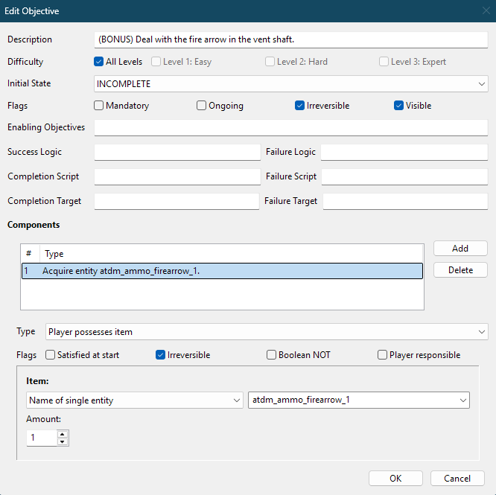Uncheck the Visible objective flag
This screenshot has width=496, height=495.
399,106
